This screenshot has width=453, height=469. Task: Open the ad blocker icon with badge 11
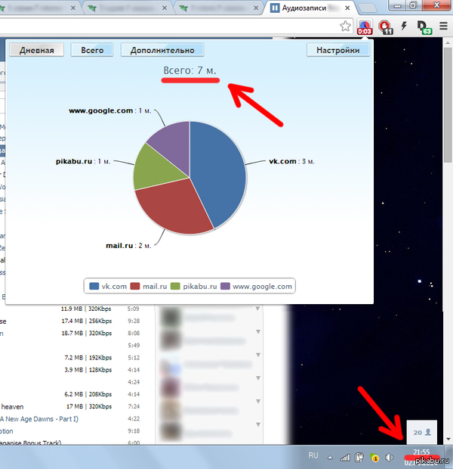coord(385,27)
